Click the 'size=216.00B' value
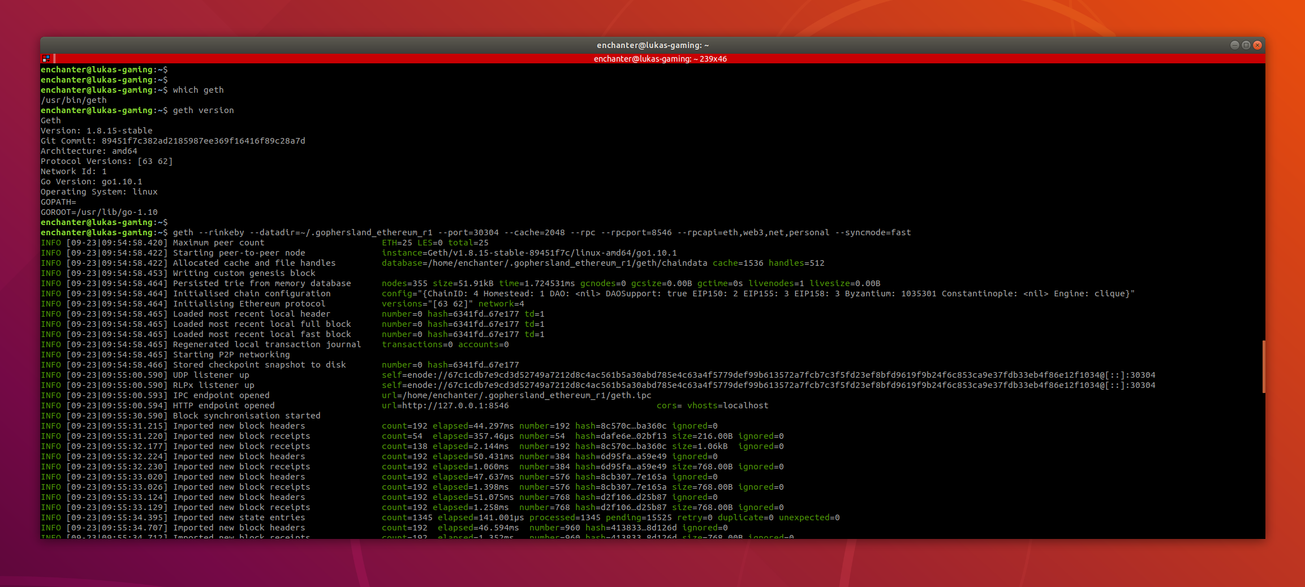 pos(703,436)
